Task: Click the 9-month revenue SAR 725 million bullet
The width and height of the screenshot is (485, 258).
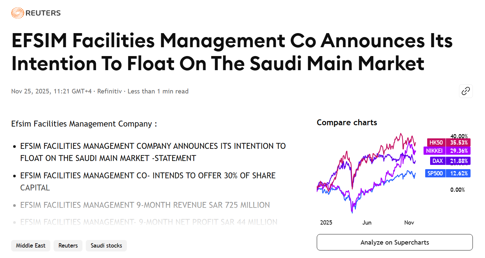Action: pos(145,205)
